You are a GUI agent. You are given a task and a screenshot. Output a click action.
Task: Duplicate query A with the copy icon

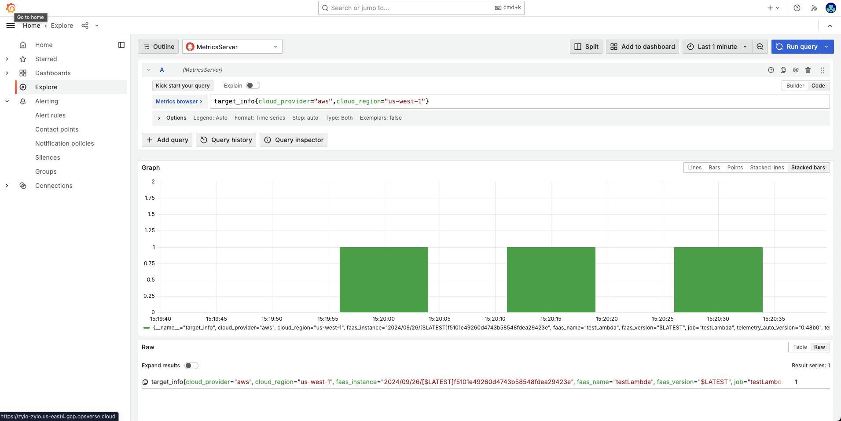(x=783, y=70)
